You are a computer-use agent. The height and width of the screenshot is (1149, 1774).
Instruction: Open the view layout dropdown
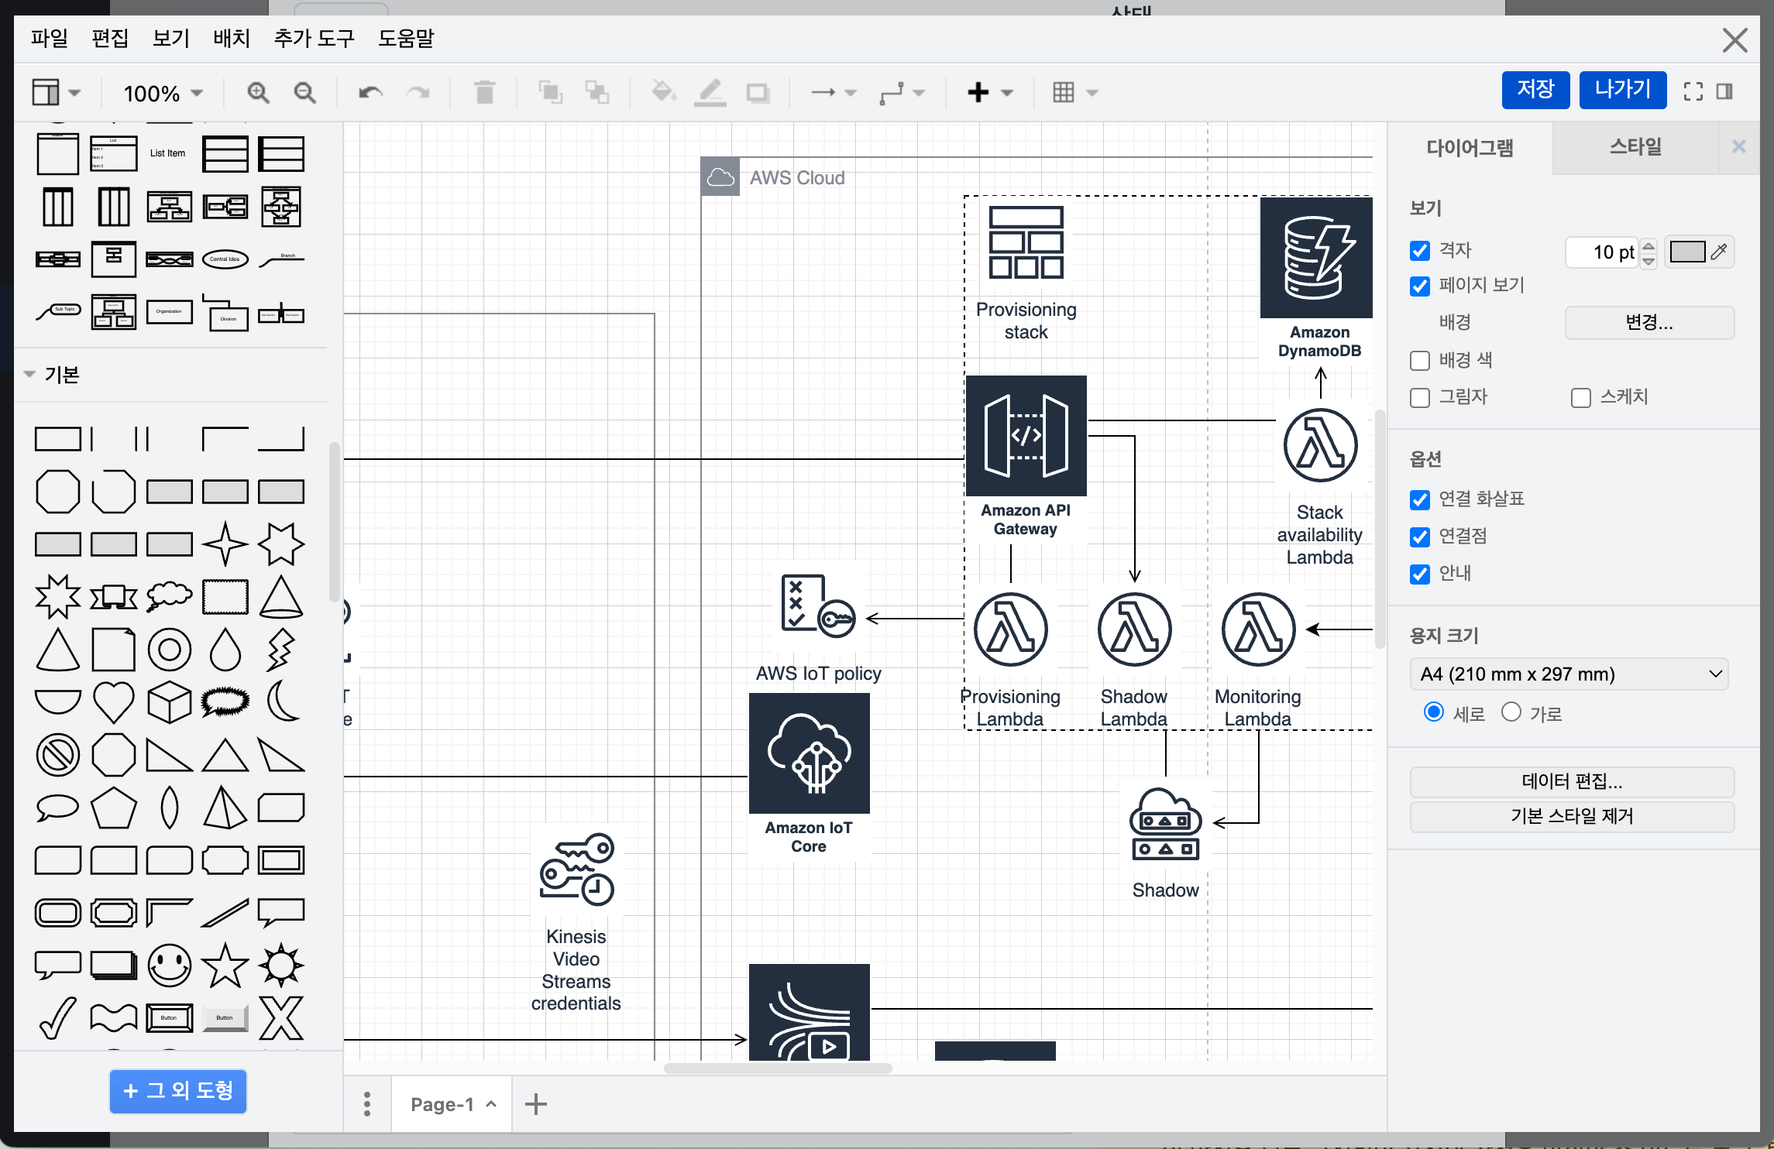click(56, 93)
